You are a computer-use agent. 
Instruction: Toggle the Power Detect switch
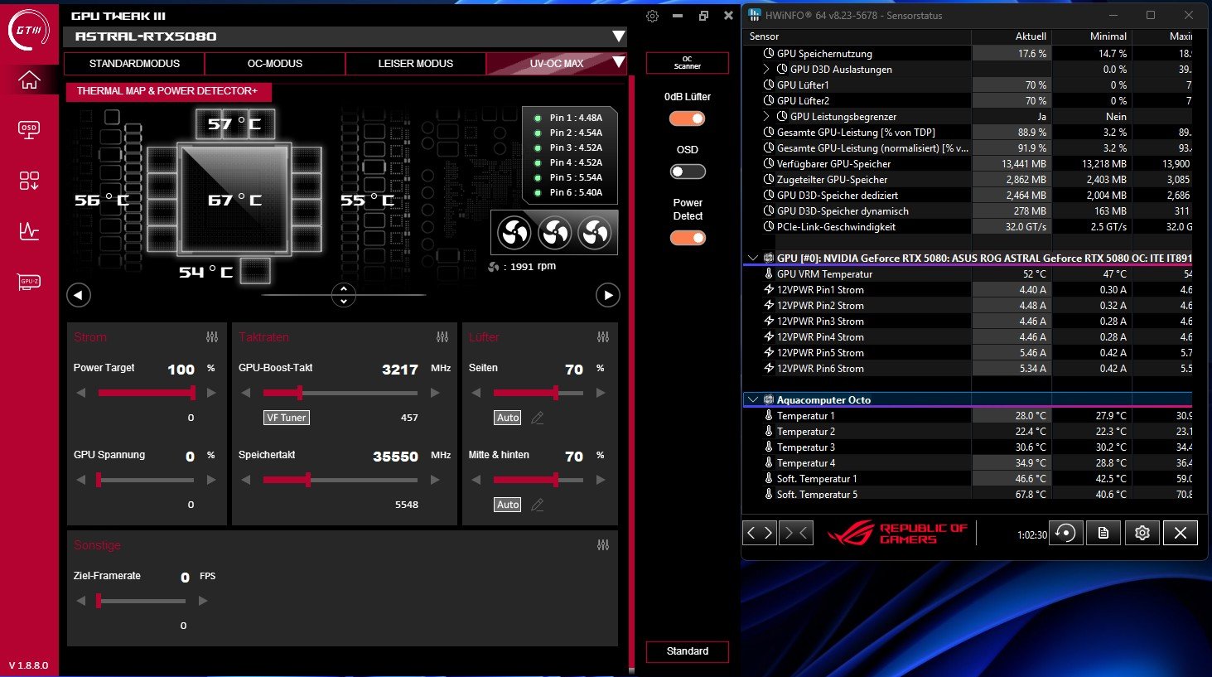tap(688, 238)
